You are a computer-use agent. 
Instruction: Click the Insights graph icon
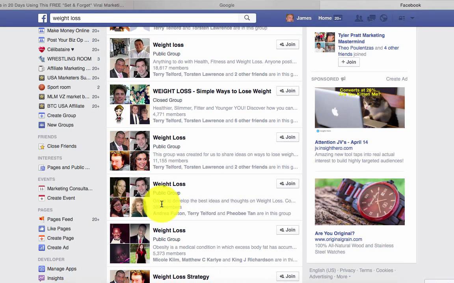tap(42, 278)
